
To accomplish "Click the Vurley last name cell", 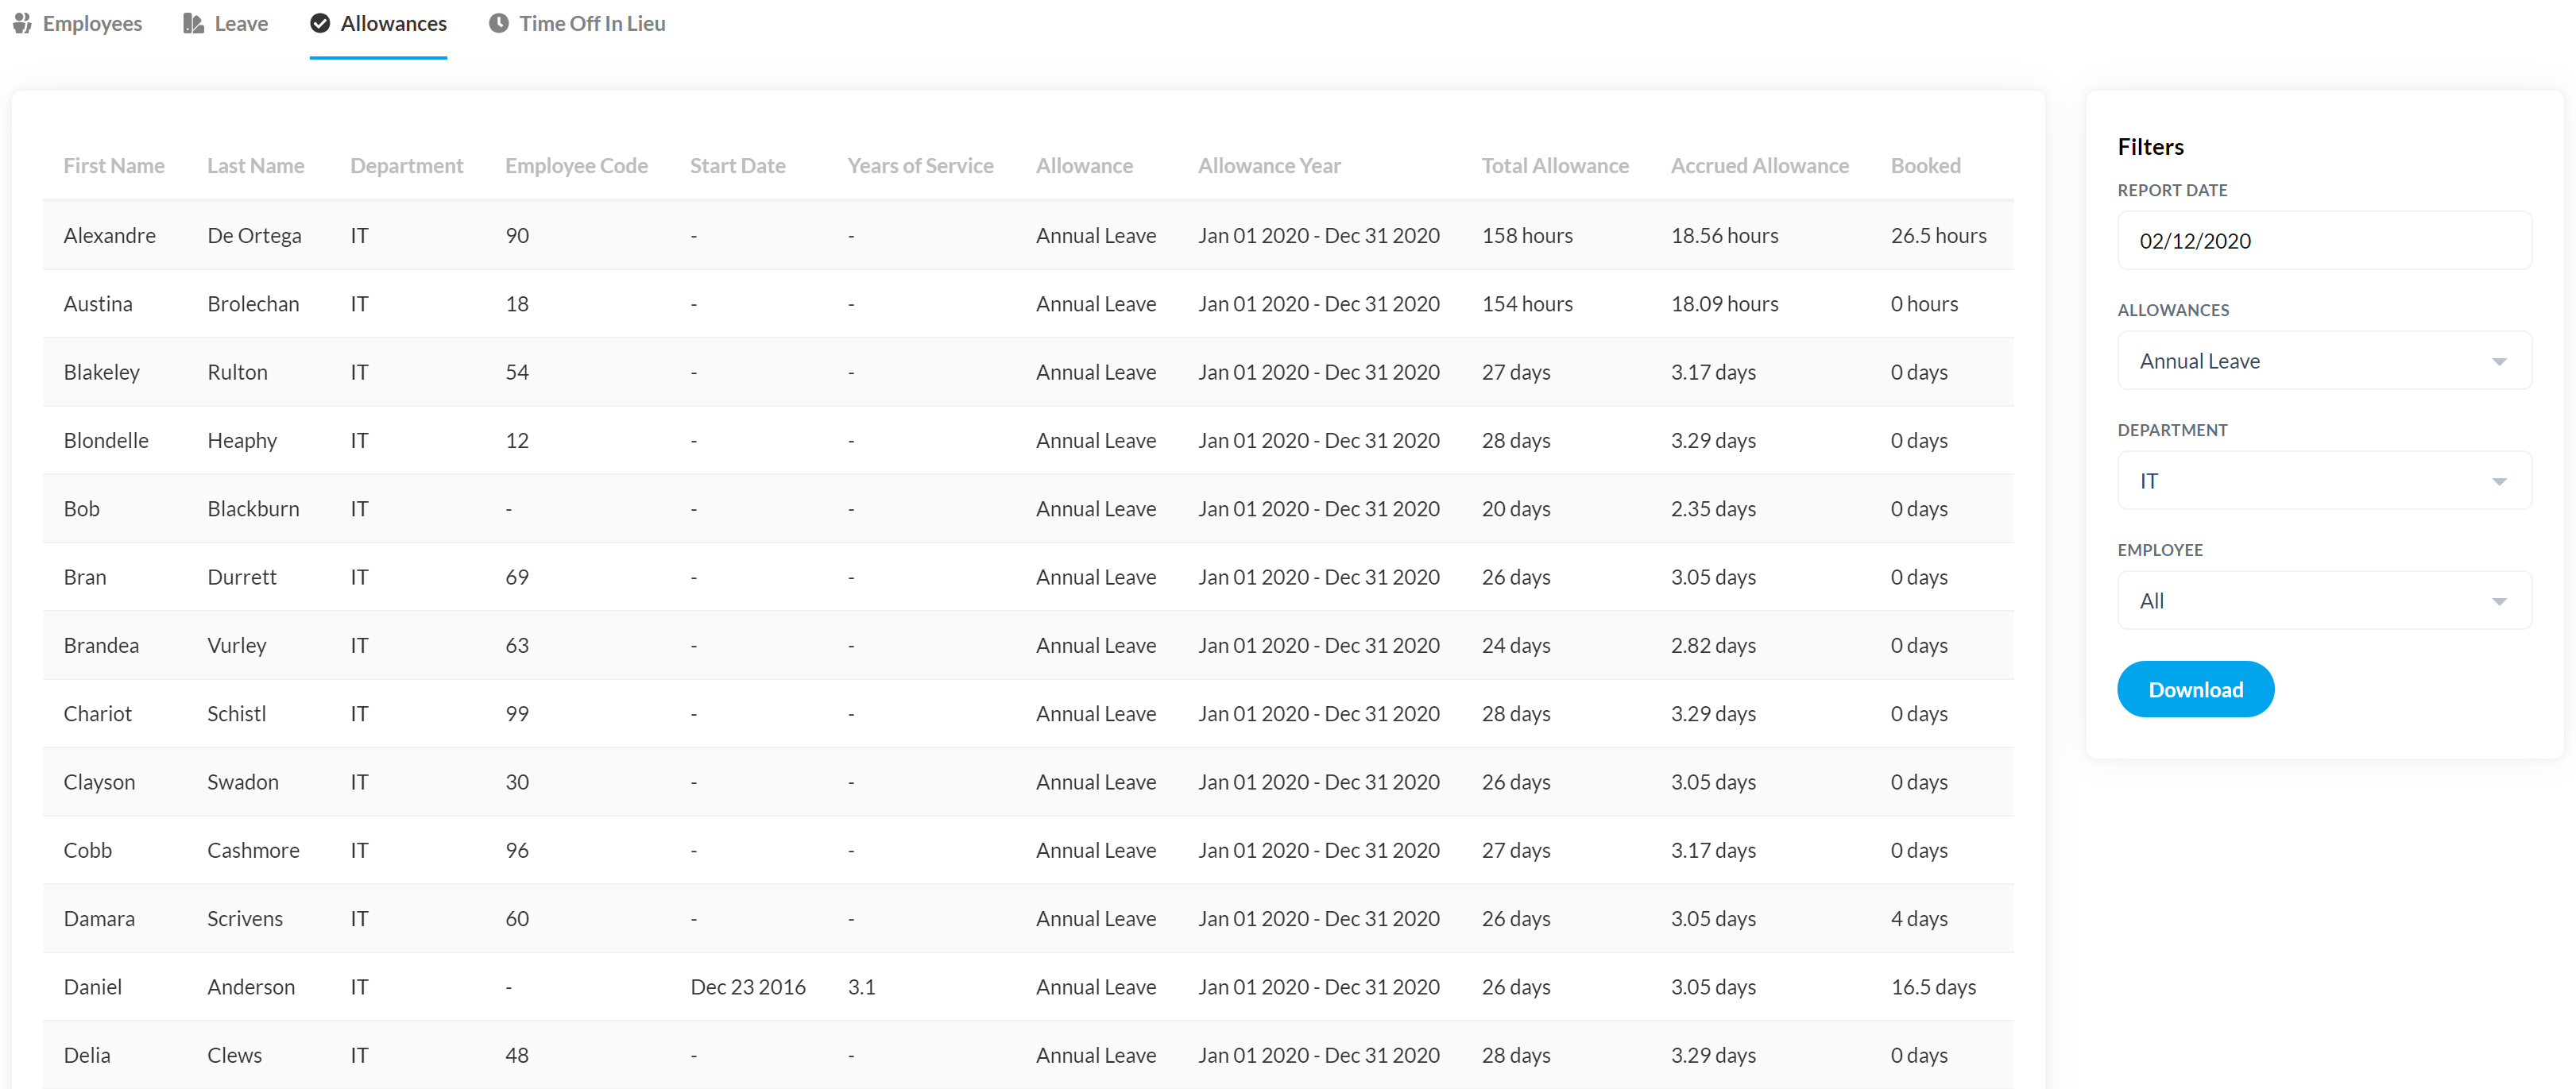I will click(x=237, y=646).
